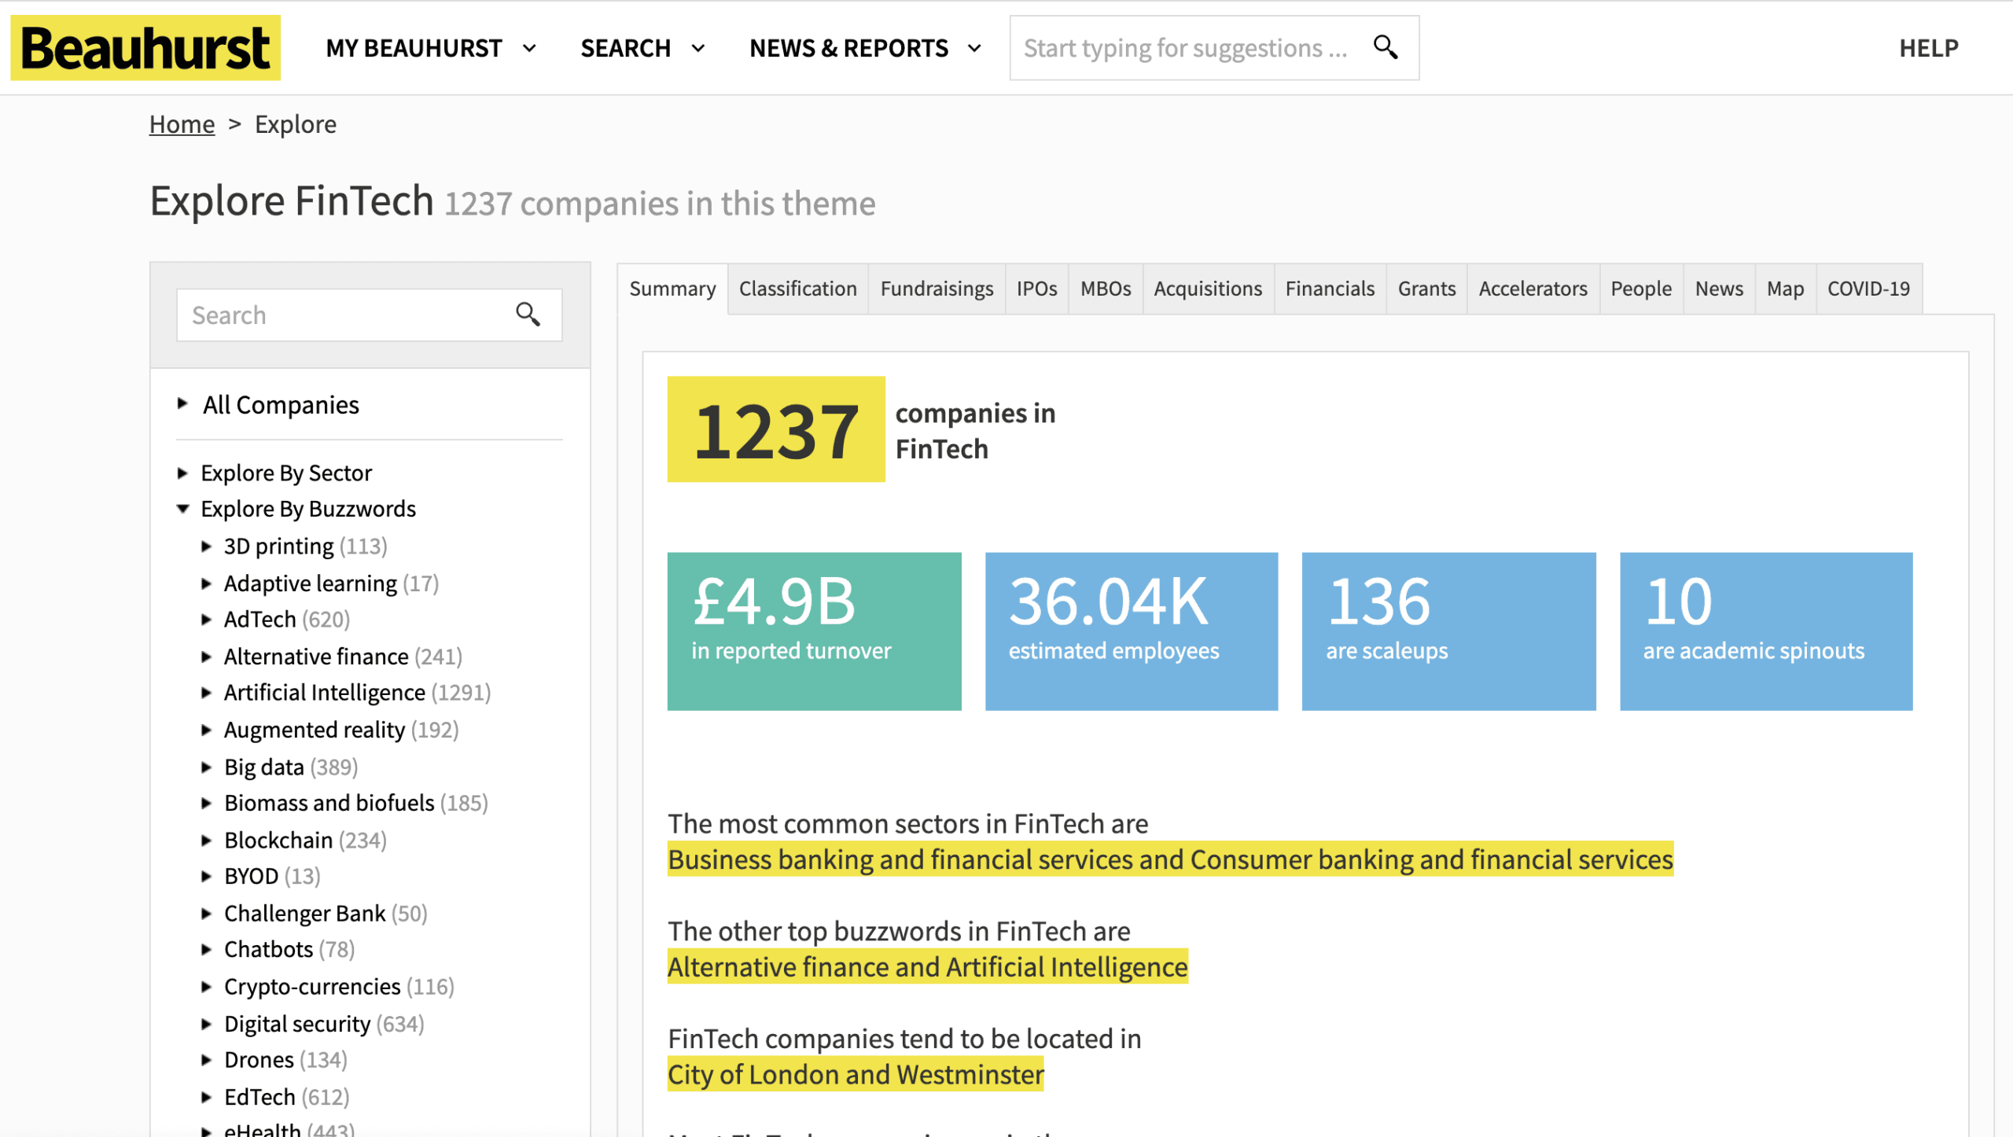Viewport: 2013px width, 1137px height.
Task: Expand the 3D printing arrow
Action: pos(206,546)
